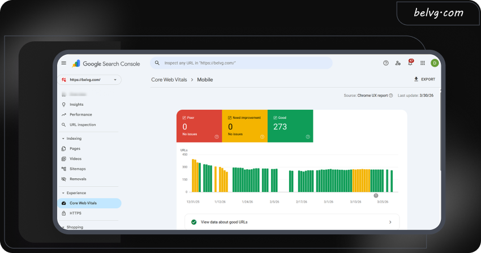This screenshot has height=253, width=481.
Task: Collapse the Indexing section
Action: click(63, 139)
